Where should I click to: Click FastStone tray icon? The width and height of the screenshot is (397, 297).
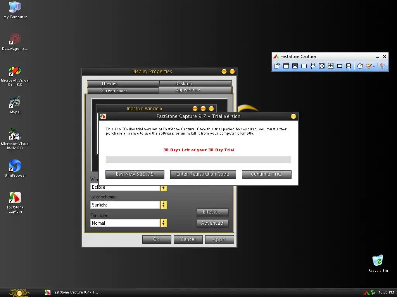(x=366, y=293)
